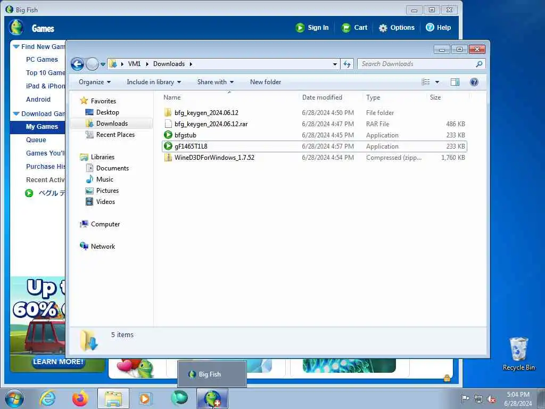
Task: Open Include in library menu
Action: (154, 82)
